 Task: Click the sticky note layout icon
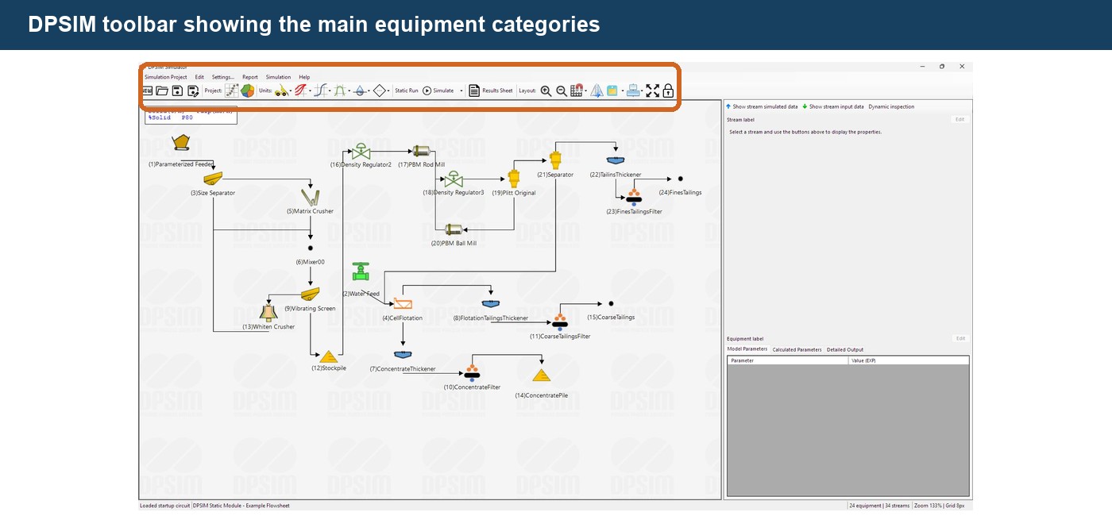click(613, 90)
